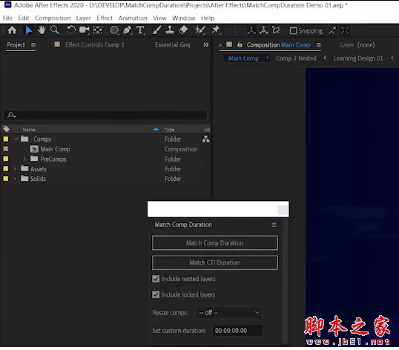Image resolution: width=399 pixels, height=350 pixels.
Task: Choose the Local Axis mode icon
Action: pyautogui.click(x=251, y=30)
